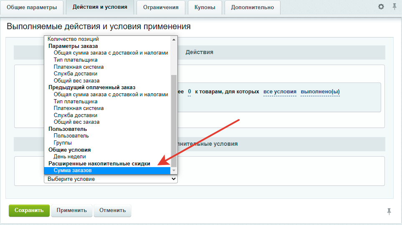The image size is (402, 225).
Task: Select Тип плательщика under Предыдущий оплаченный заказ
Action: [x=107, y=101]
